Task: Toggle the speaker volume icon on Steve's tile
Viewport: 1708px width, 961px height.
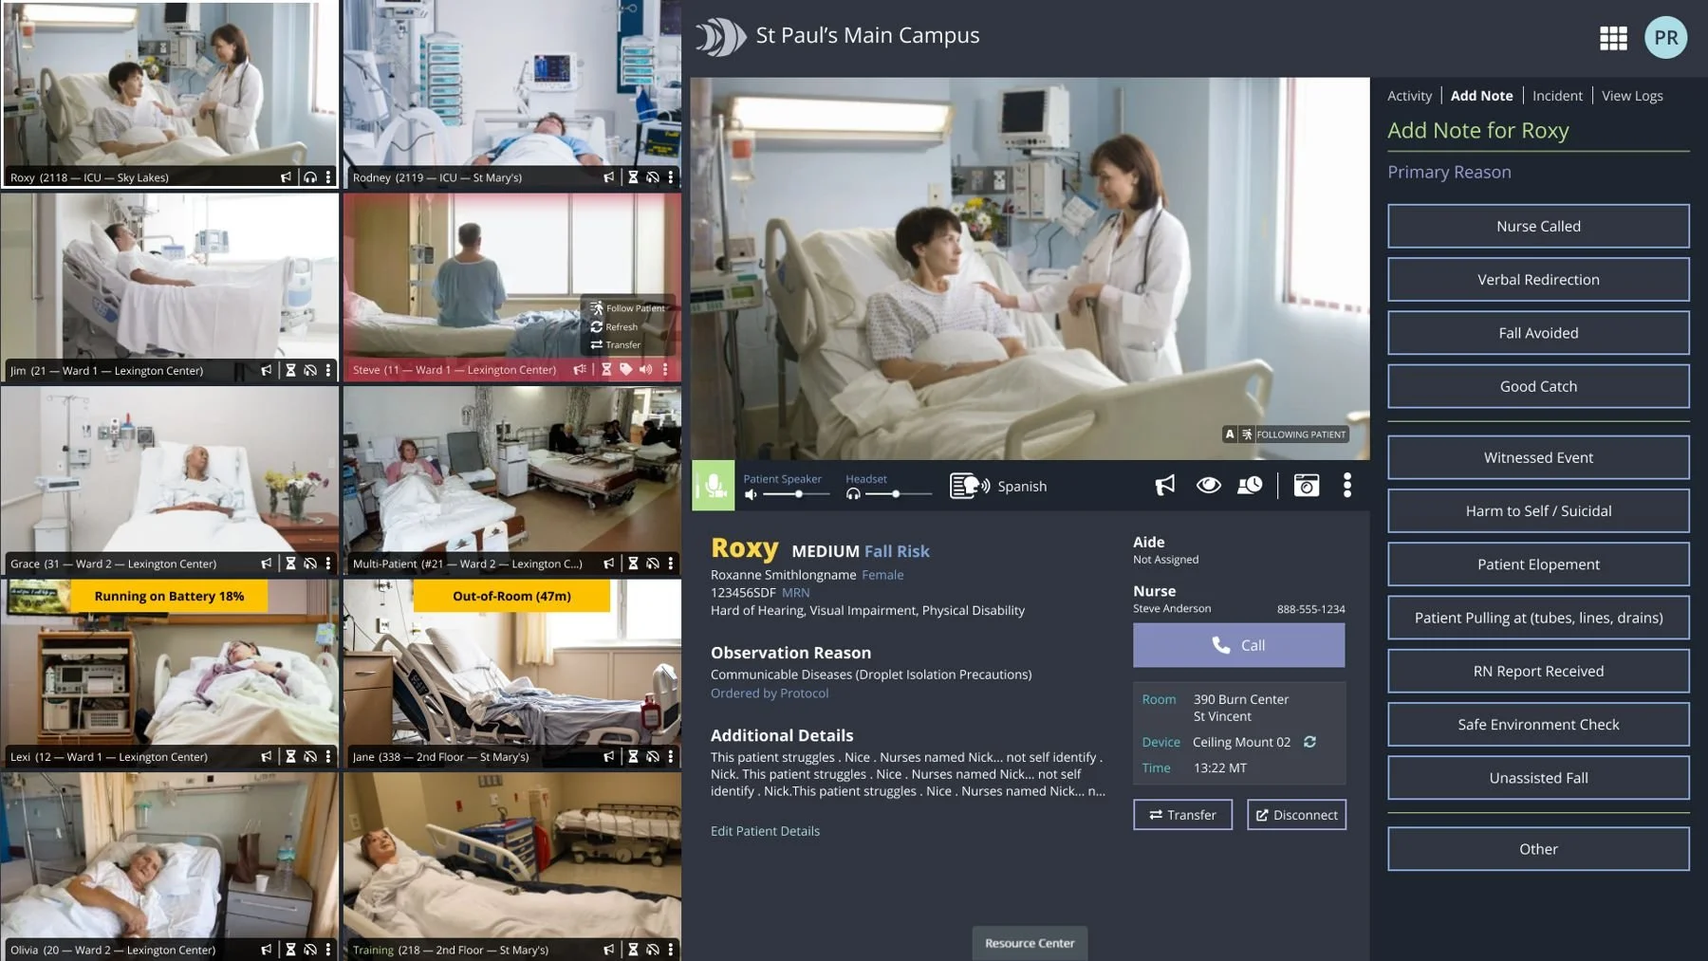Action: (x=645, y=369)
